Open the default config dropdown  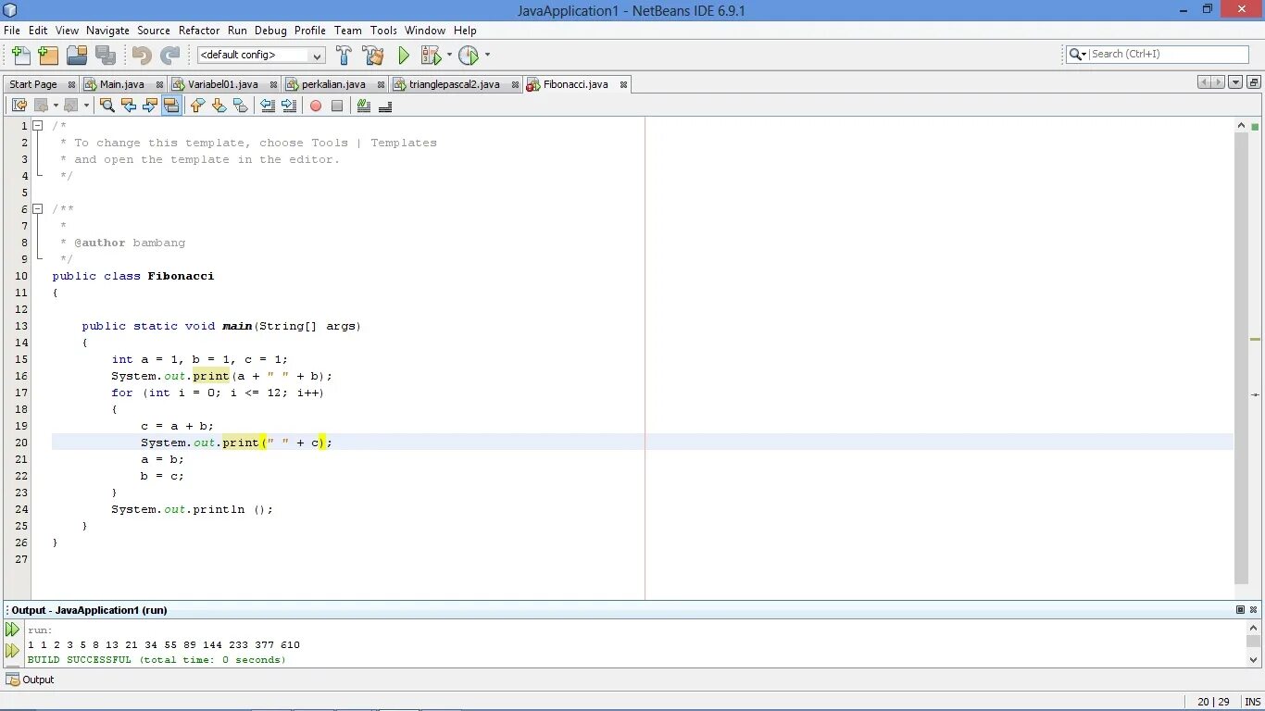pyautogui.click(x=261, y=55)
